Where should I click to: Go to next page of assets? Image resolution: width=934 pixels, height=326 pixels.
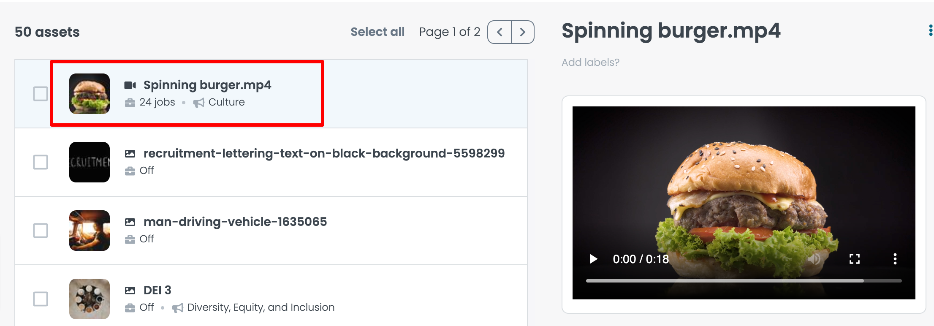point(522,32)
